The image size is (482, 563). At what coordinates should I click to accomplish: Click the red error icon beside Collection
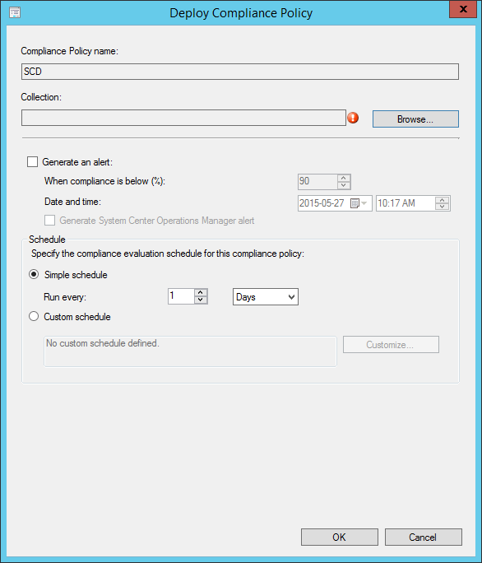[353, 118]
